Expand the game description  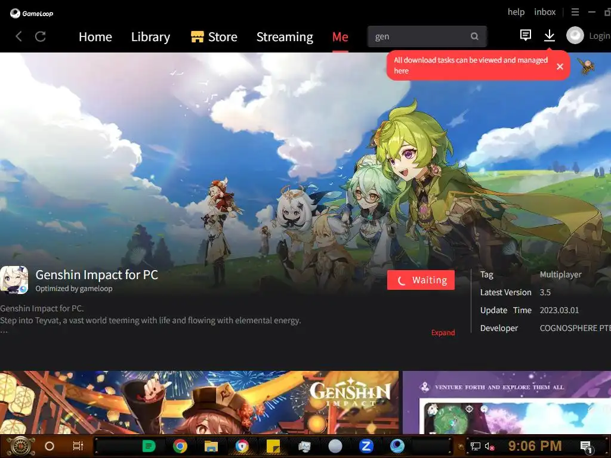443,333
